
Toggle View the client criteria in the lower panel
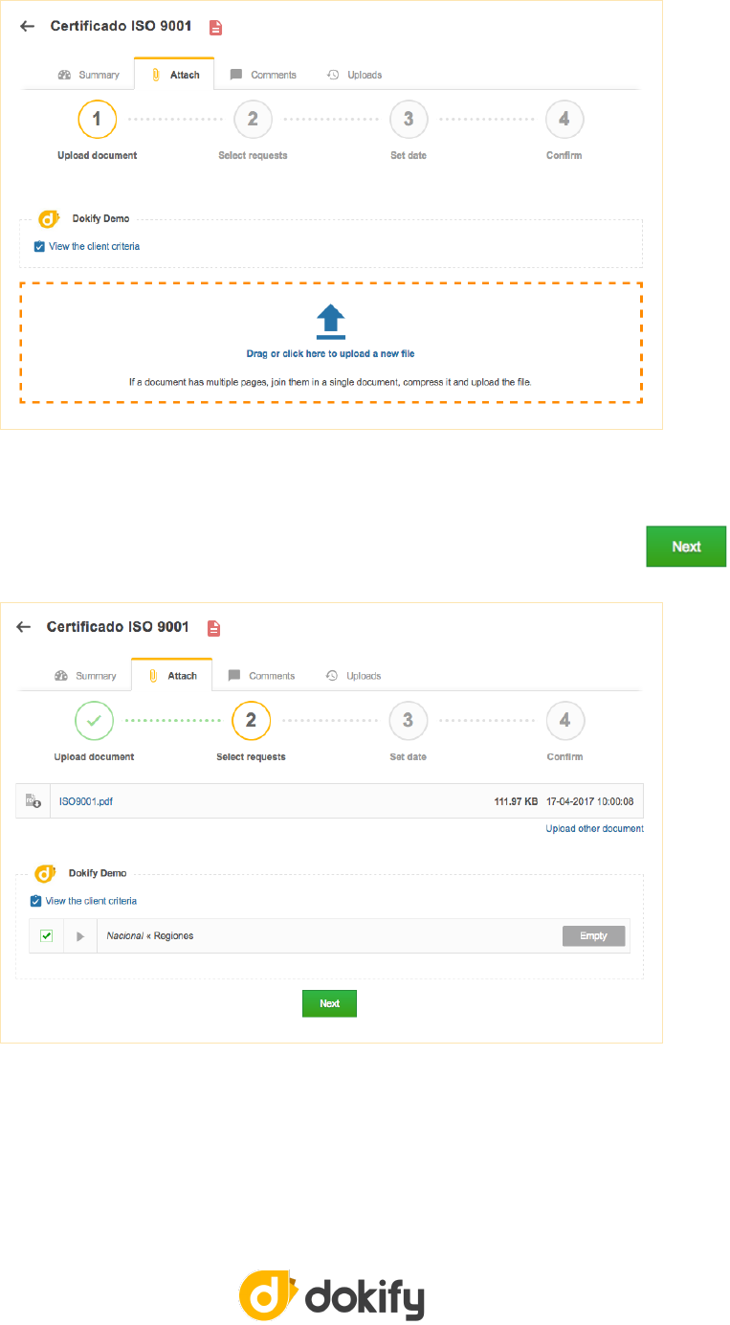click(x=35, y=901)
